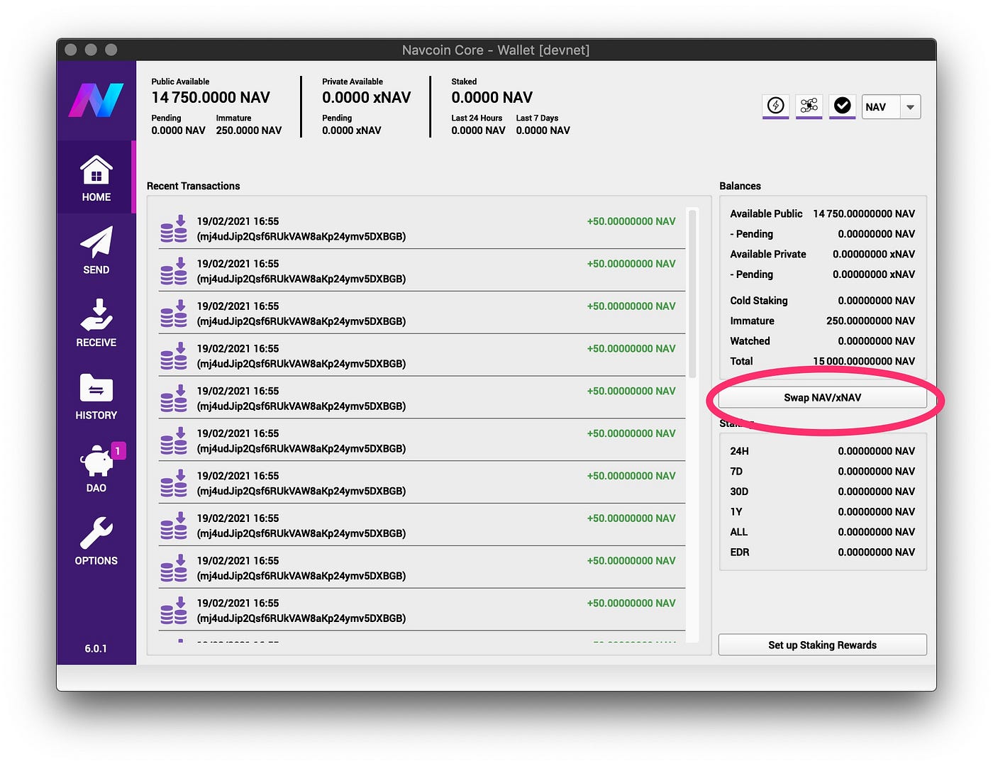Click the Private Available 0.0000 xNAV amount
This screenshot has height=766, width=993.
367,97
